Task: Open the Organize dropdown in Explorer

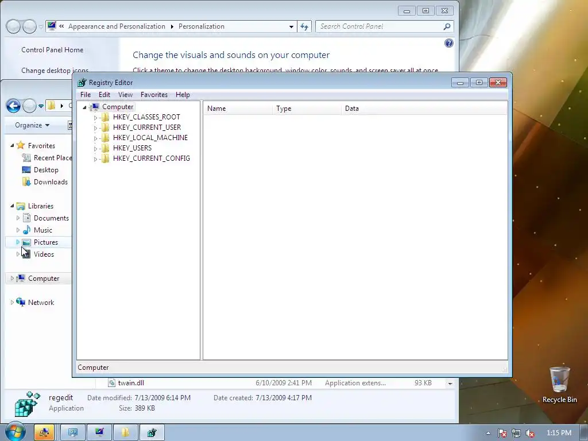Action: pyautogui.click(x=32, y=125)
